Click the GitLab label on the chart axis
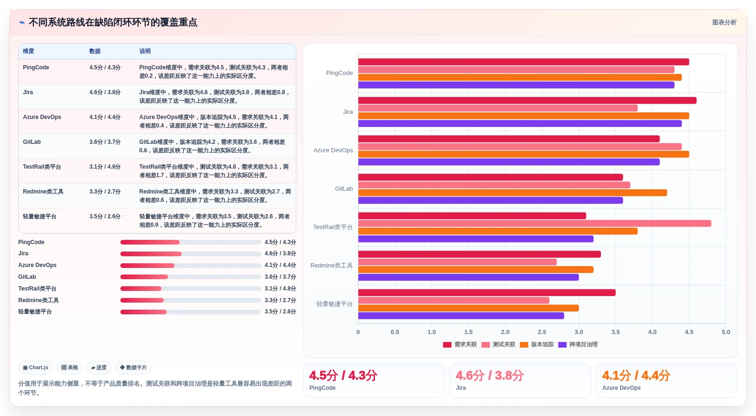Image resolution: width=756 pixels, height=416 pixels. tap(344, 189)
